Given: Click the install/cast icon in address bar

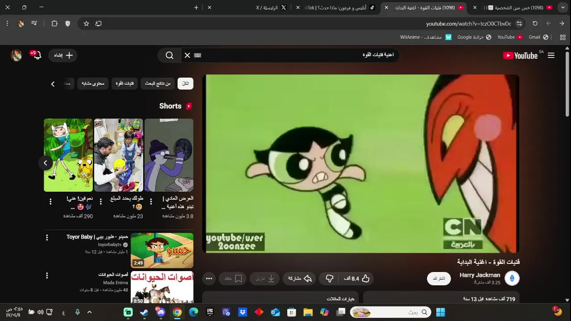Looking at the screenshot, I should coord(99,24).
